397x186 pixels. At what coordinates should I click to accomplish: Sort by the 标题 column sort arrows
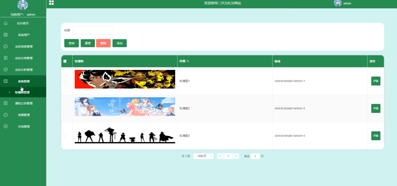[x=188, y=61]
